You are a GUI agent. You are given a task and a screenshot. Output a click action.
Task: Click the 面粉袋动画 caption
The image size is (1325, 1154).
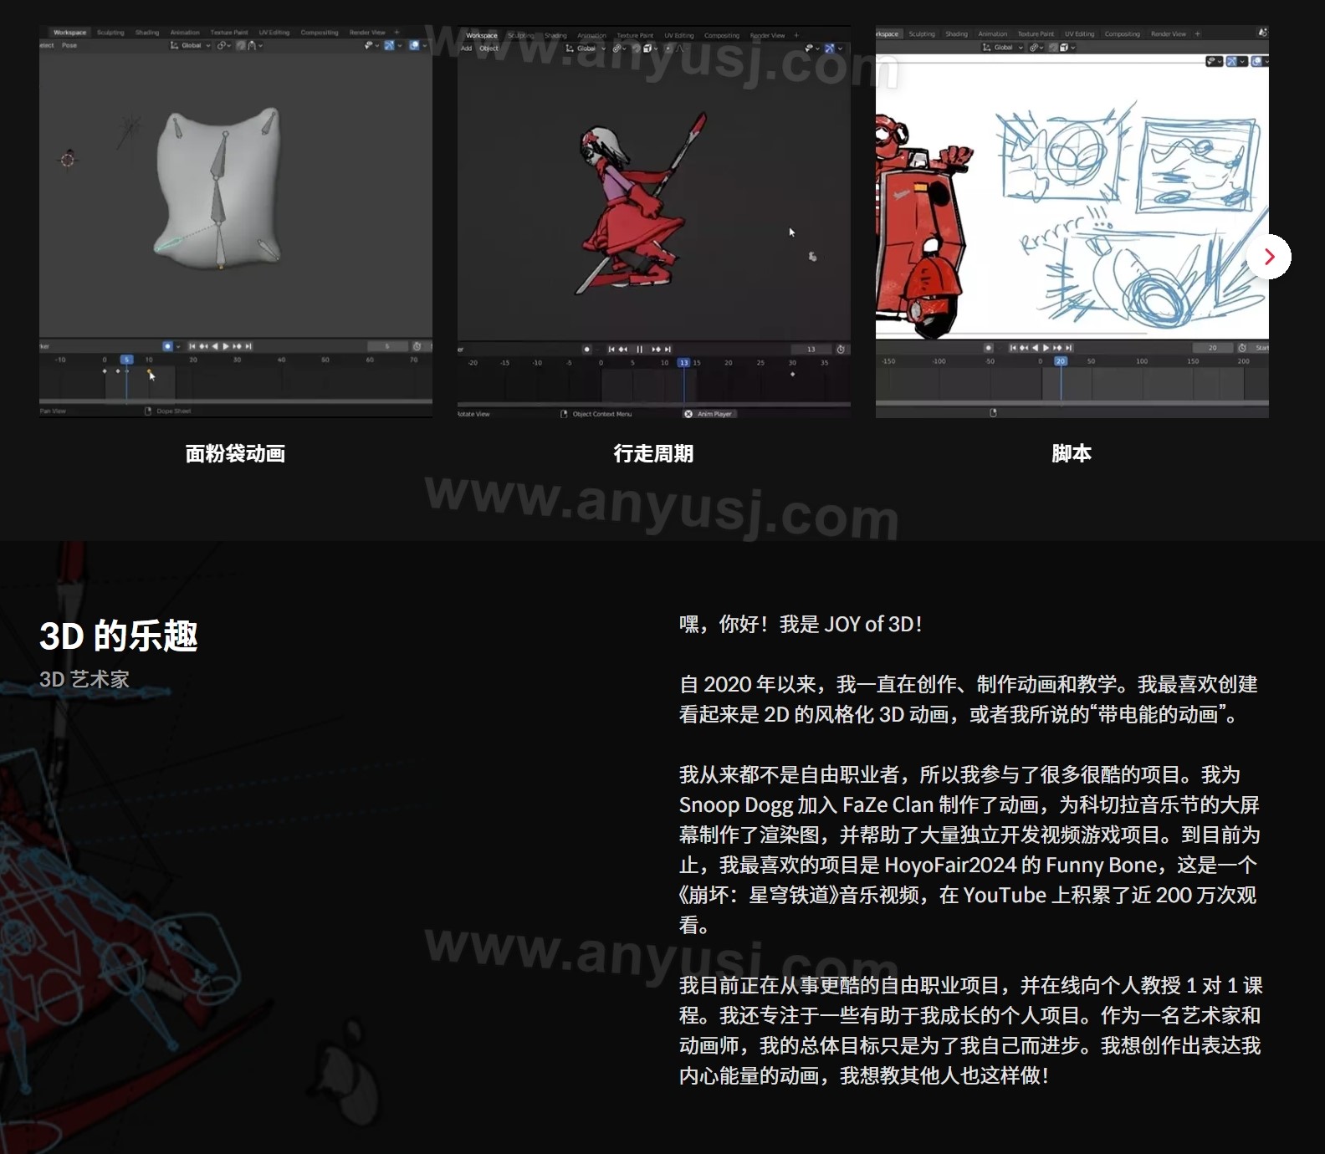click(235, 453)
